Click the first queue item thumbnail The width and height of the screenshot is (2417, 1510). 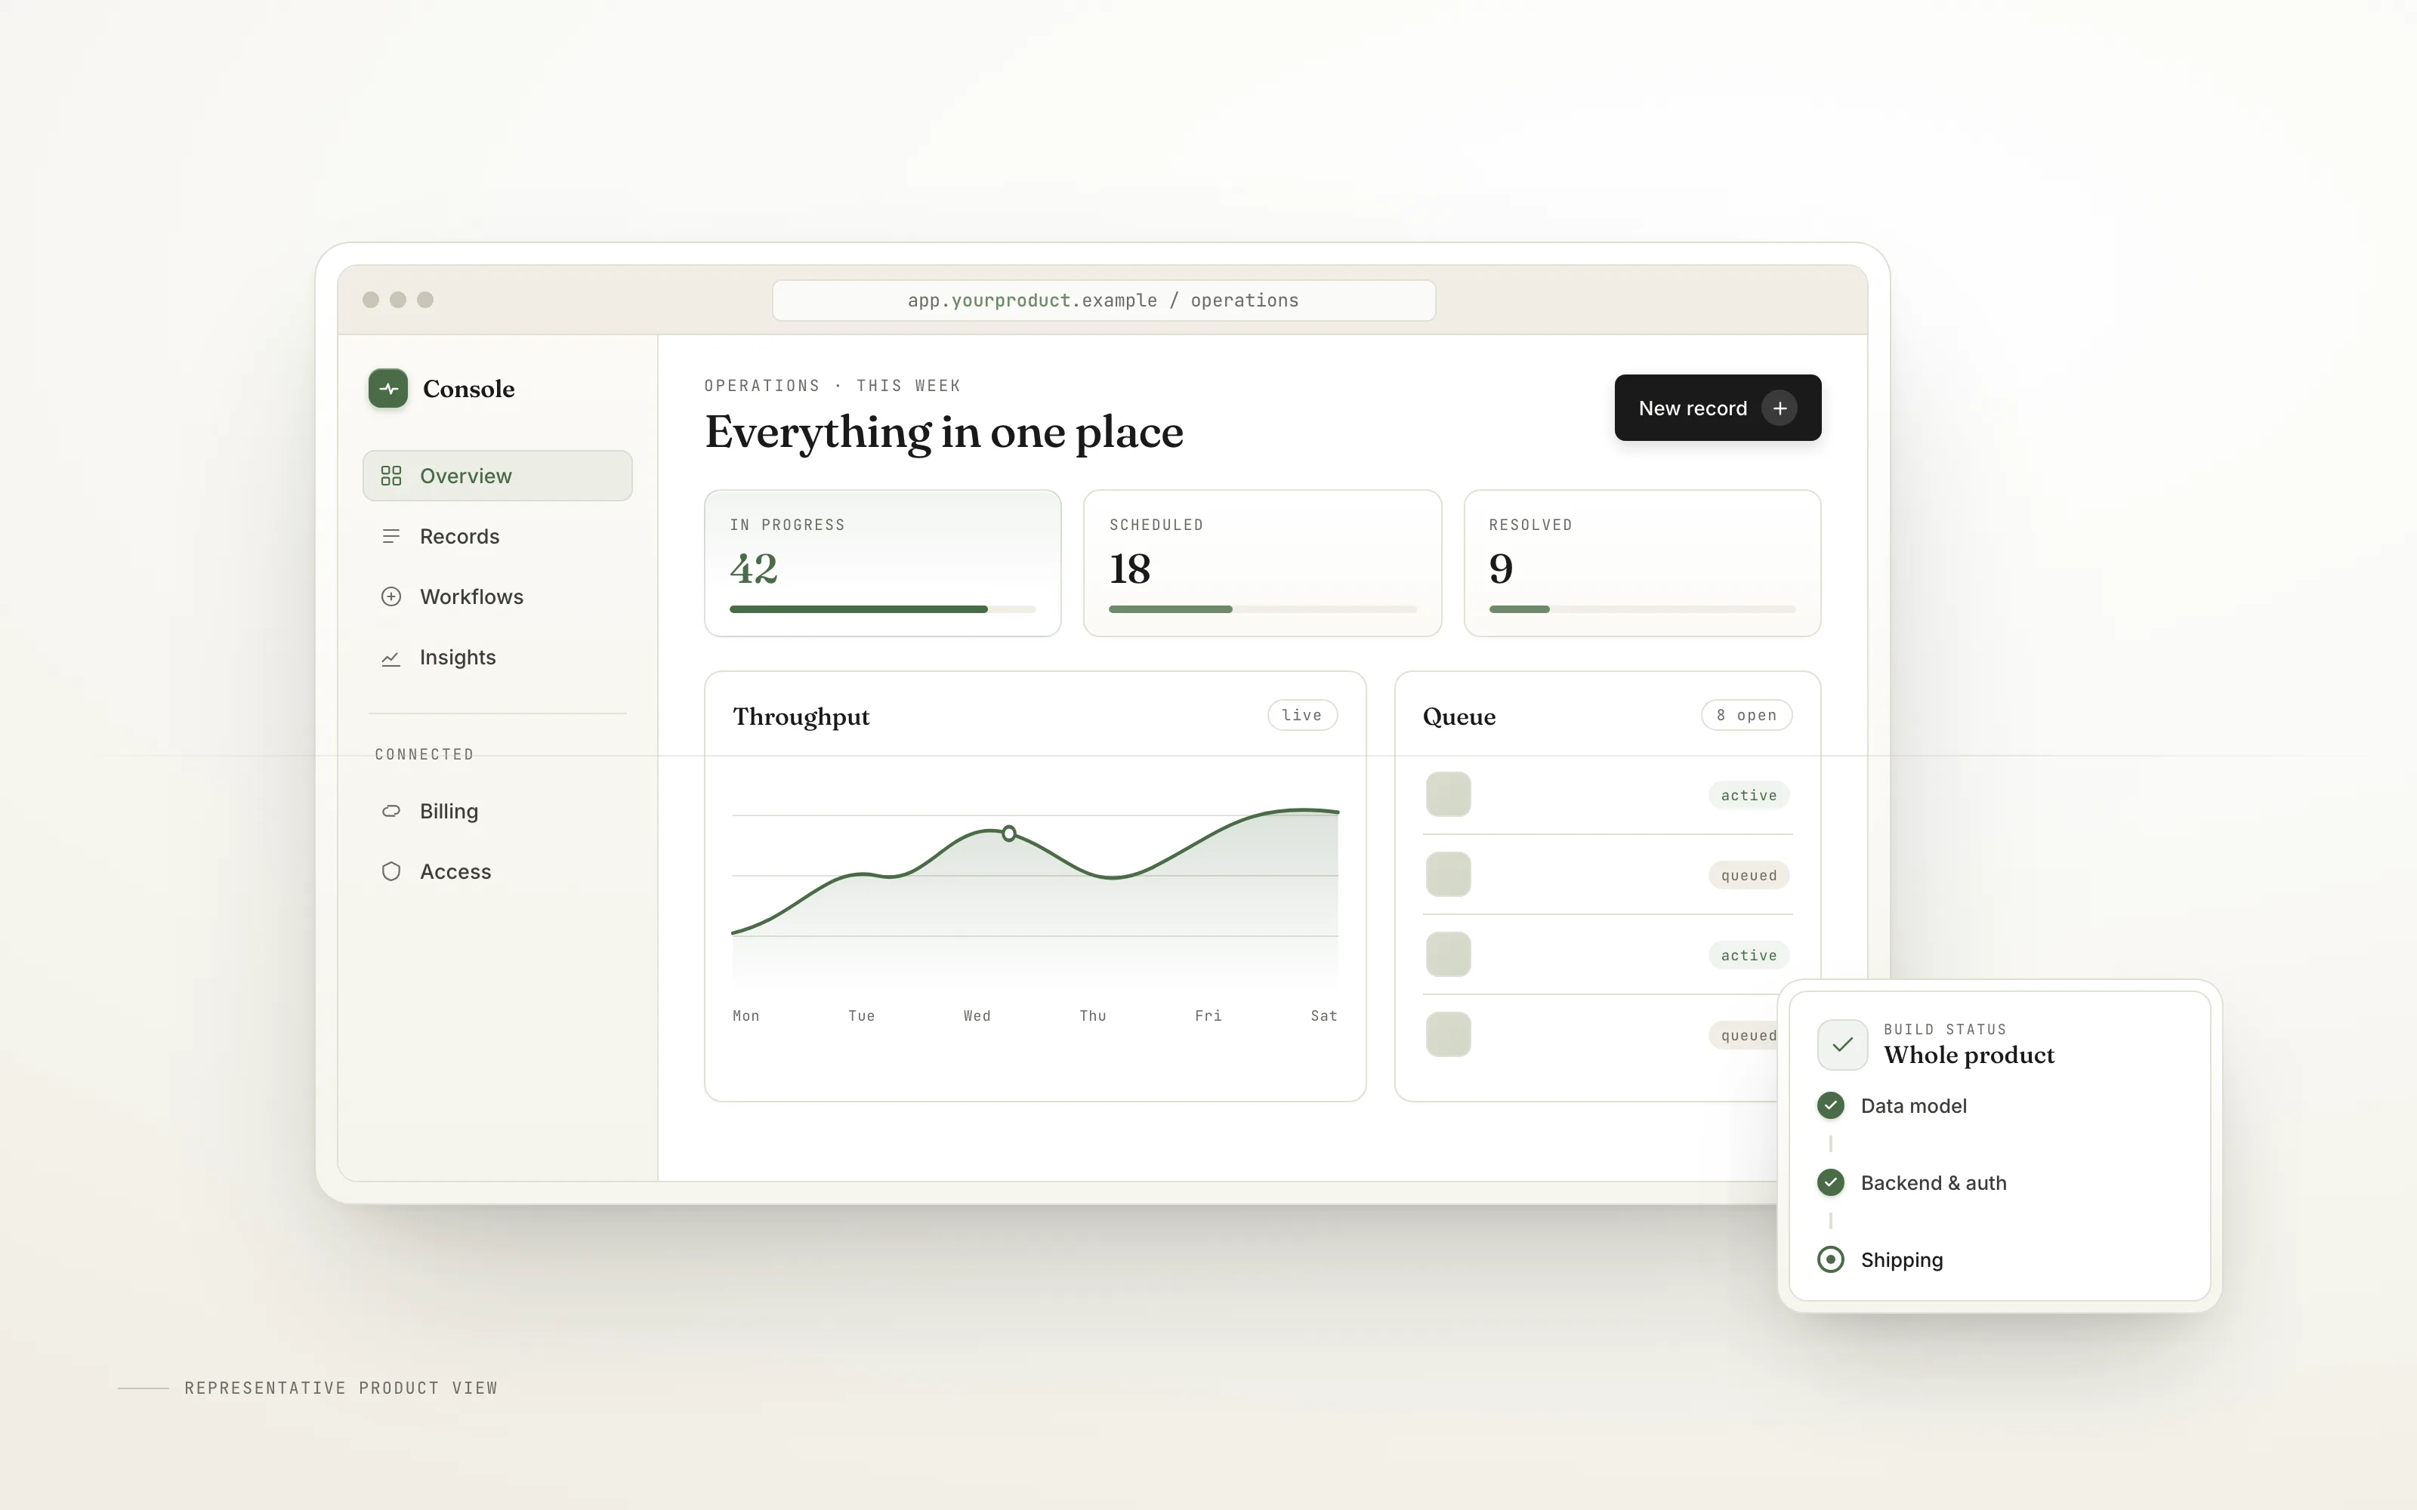[1448, 794]
